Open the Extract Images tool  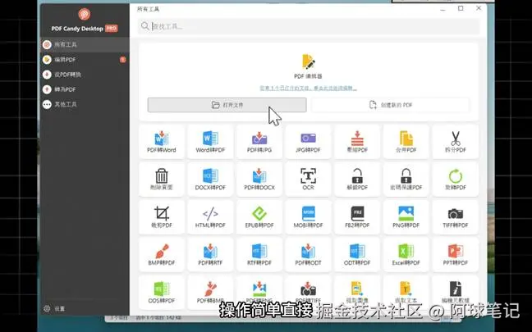[357, 291]
